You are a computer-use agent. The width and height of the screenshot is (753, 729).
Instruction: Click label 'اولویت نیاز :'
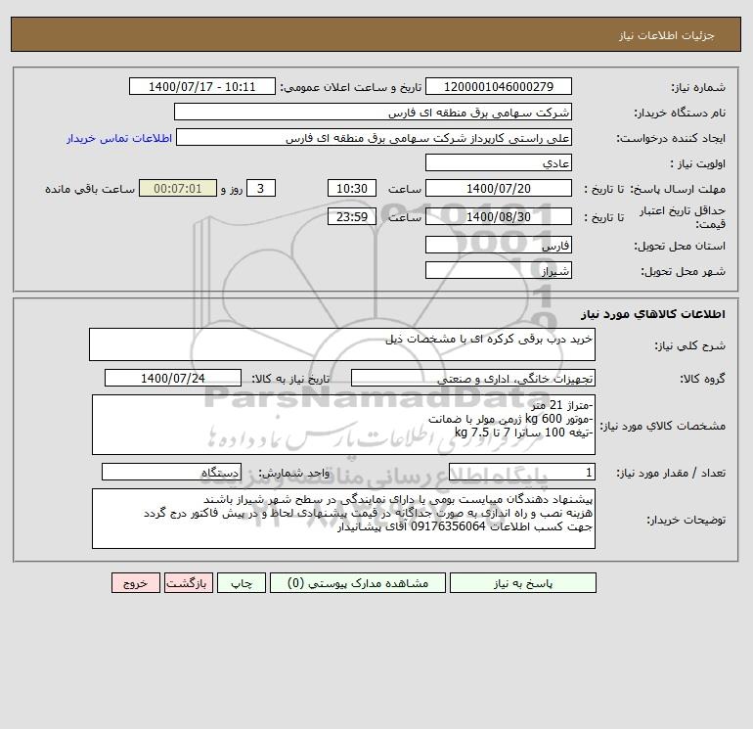[x=698, y=163]
